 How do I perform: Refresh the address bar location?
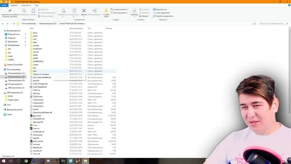click(x=255, y=24)
